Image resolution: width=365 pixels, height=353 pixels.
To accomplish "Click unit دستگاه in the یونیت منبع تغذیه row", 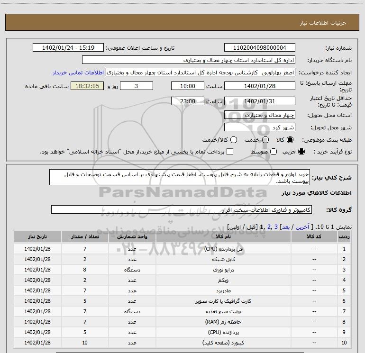I will pyautogui.click(x=132, y=311).
